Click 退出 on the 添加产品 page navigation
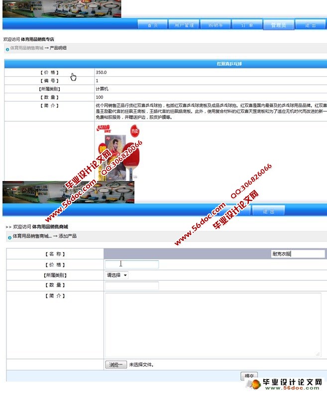This screenshot has width=327, height=393. (268, 211)
